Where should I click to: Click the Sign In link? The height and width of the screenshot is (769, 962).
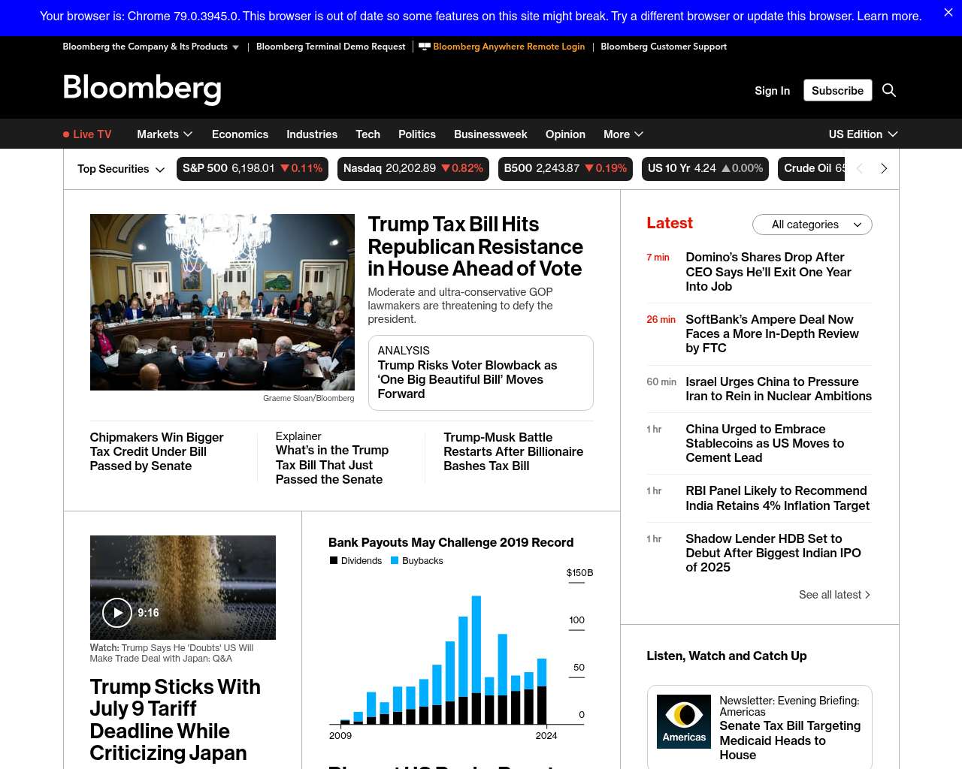coord(773,91)
